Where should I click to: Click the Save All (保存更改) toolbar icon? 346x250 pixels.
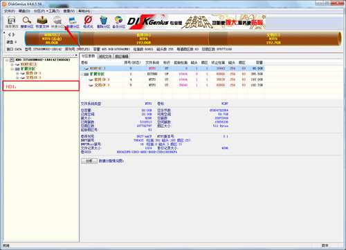[12, 22]
